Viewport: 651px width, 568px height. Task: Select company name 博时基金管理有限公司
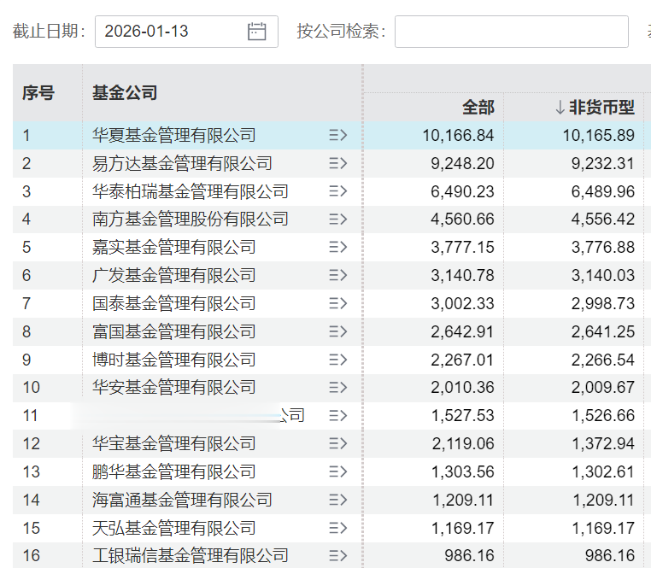pos(174,360)
